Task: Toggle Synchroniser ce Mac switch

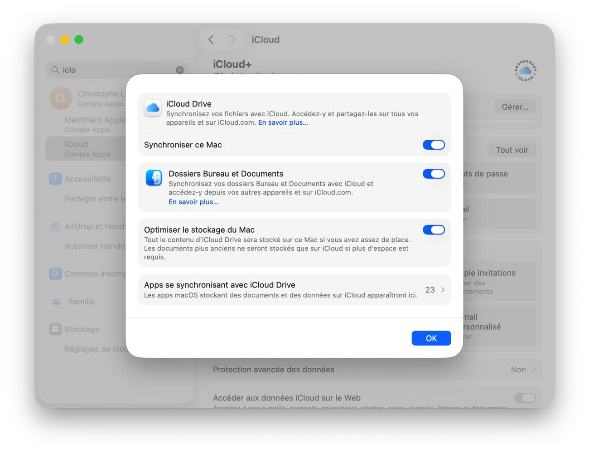Action: (434, 145)
